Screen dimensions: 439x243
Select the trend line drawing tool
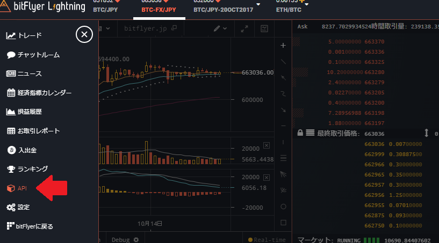(x=283, y=62)
